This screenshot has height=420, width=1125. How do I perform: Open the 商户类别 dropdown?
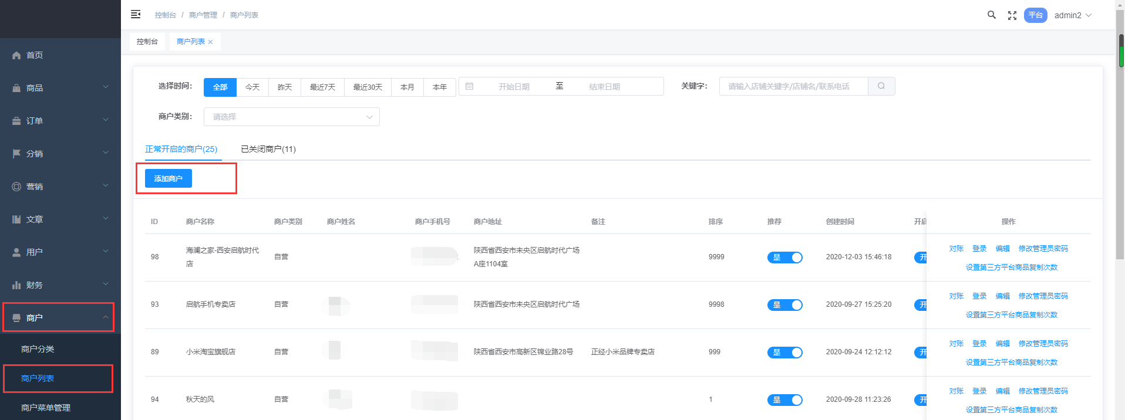click(x=291, y=117)
